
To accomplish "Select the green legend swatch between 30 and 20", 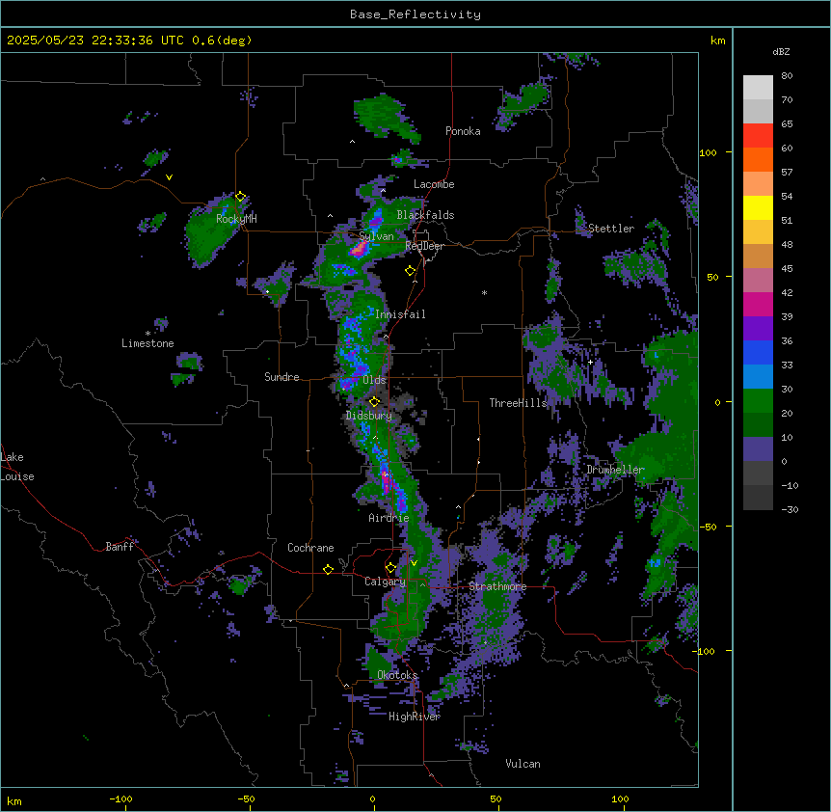I will click(758, 401).
